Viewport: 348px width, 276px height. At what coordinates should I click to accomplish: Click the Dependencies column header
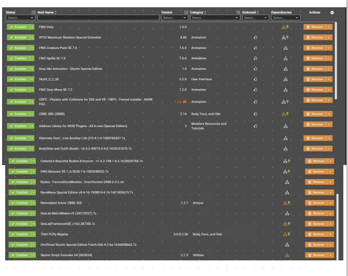tap(281, 12)
